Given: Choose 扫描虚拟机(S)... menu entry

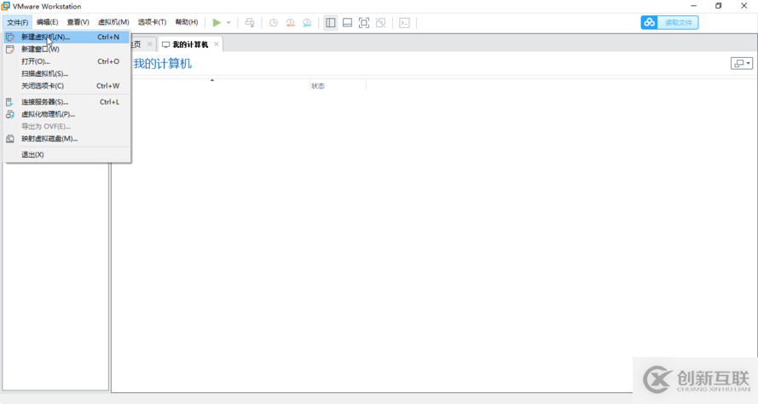Looking at the screenshot, I should point(67,73).
